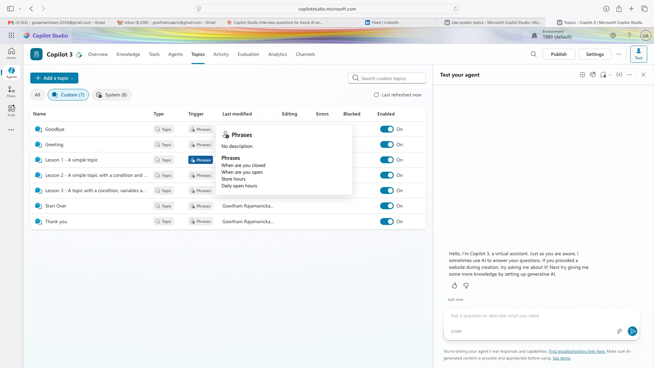Go to the Analytics tab
The image size is (654, 368).
click(278, 54)
